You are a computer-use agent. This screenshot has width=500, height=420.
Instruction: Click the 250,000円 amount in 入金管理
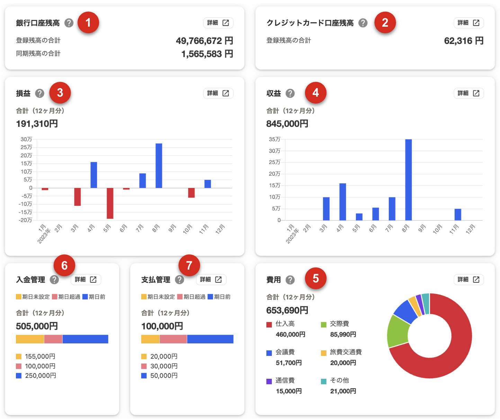41,376
